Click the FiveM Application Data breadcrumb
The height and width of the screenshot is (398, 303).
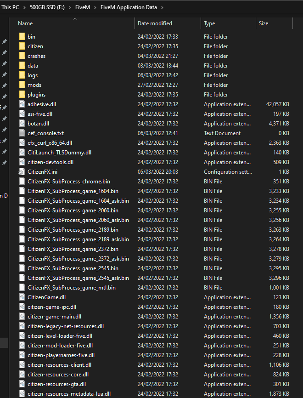coord(129,7)
